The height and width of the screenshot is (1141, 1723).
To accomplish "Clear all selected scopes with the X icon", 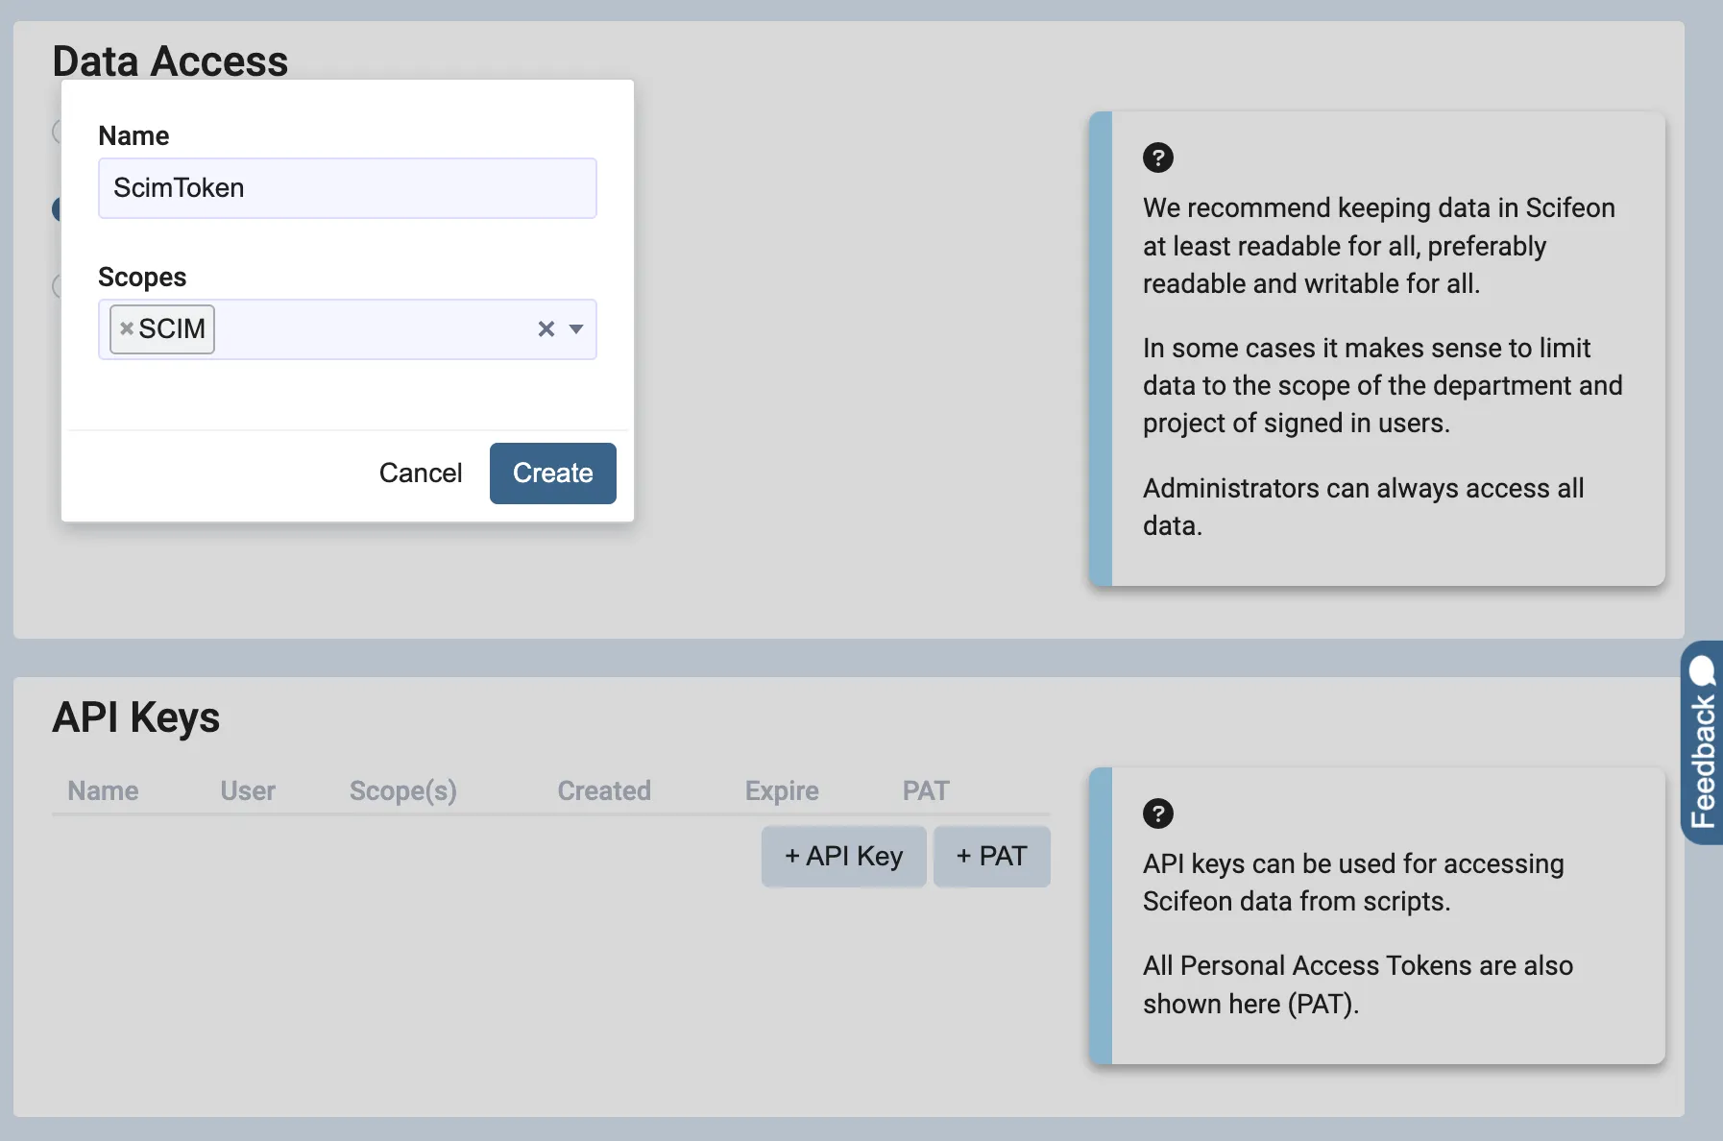I will point(545,329).
